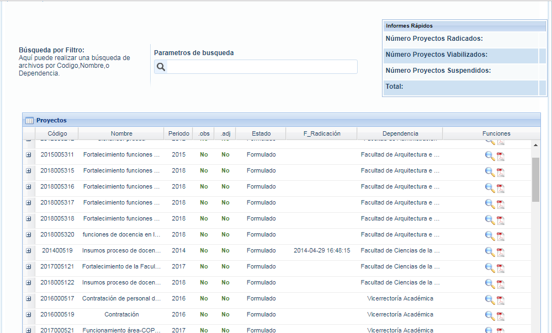The width and height of the screenshot is (552, 333).
Task: Open magnifier icon in row 2018005320
Action: (x=489, y=235)
